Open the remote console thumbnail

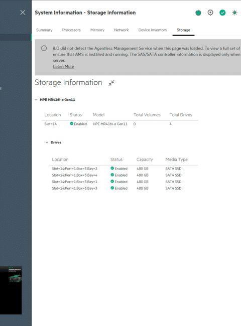click(11, 290)
